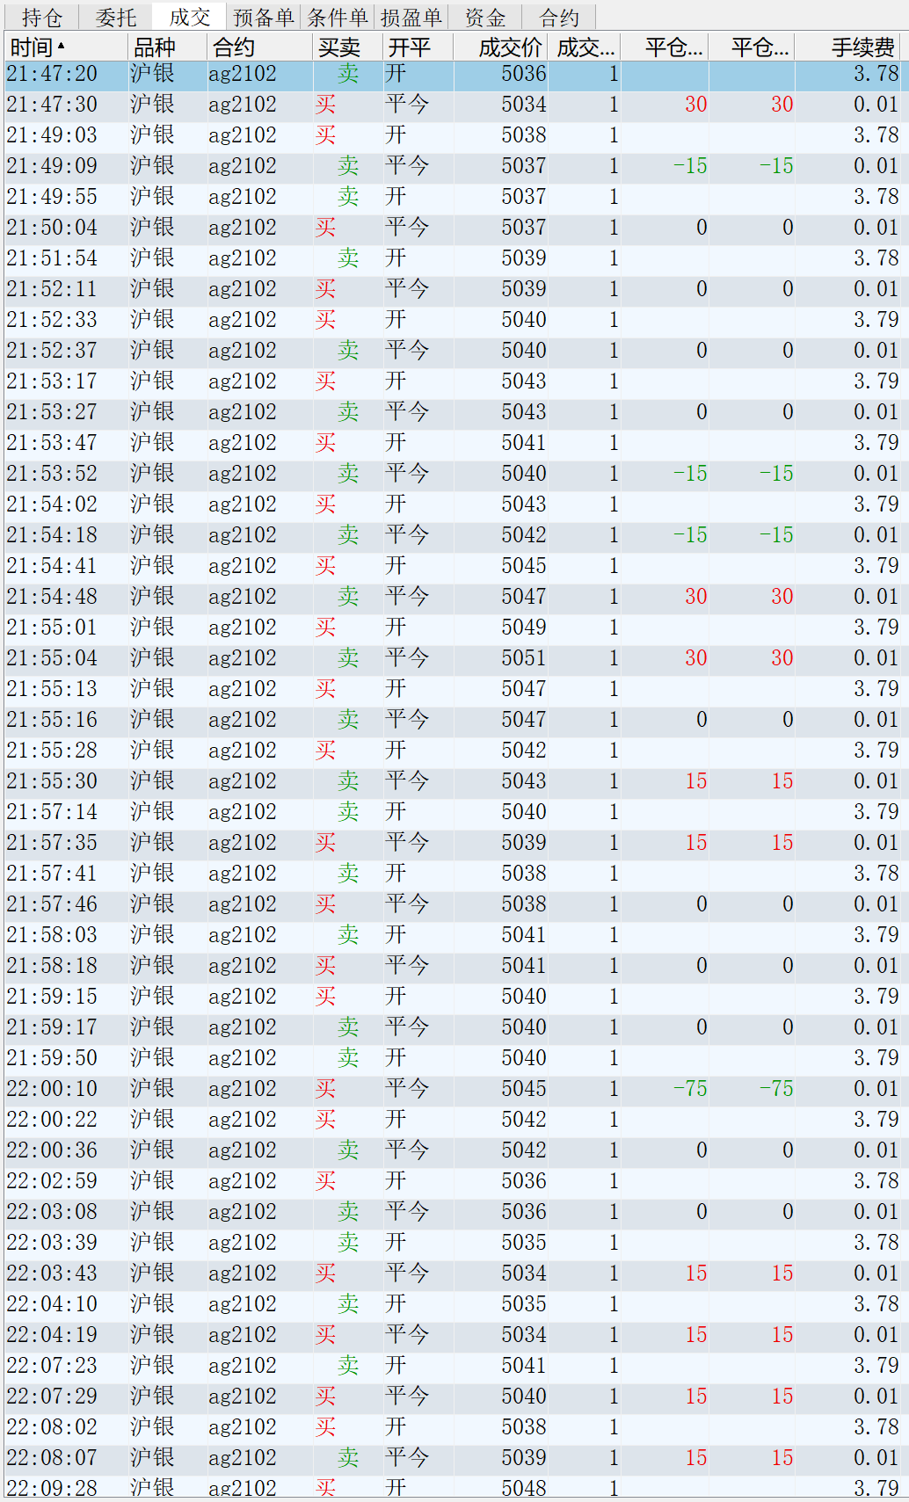Click the 手续费 column header

click(x=847, y=47)
